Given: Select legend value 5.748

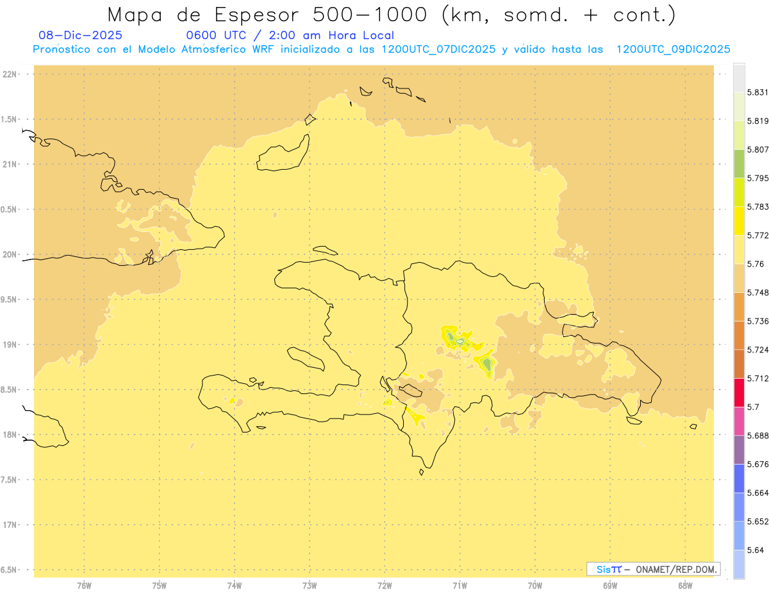Looking at the screenshot, I should click(758, 292).
